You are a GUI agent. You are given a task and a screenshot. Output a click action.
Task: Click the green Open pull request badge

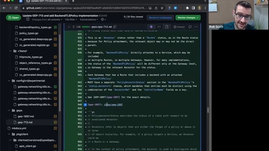13,18
